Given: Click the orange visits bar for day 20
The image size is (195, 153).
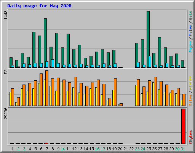Looking at the screenshot, I should (121, 104).
